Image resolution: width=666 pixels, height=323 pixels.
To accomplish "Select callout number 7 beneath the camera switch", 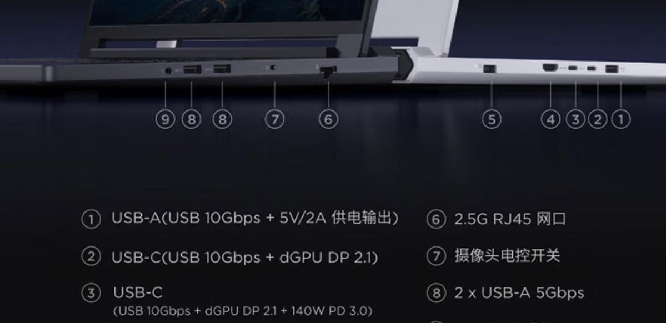I will 274,120.
